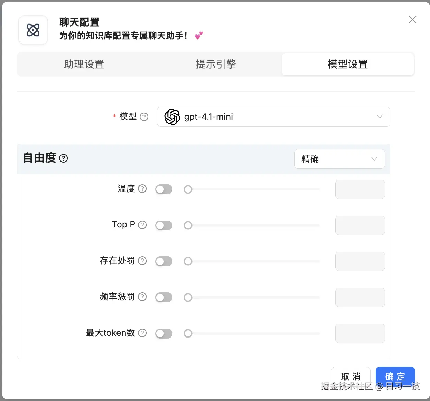This screenshot has height=401, width=430.
Task: Click the help icon next to 模型
Action: tap(145, 117)
